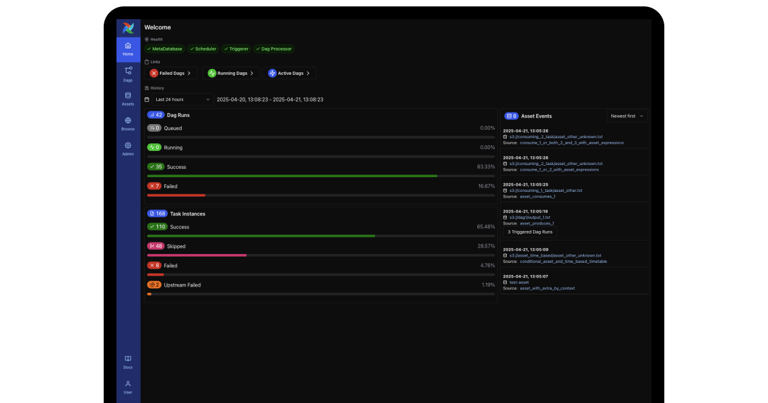Click the blue Active Dags bolt icon
This screenshot has height=403, width=768.
pyautogui.click(x=272, y=74)
